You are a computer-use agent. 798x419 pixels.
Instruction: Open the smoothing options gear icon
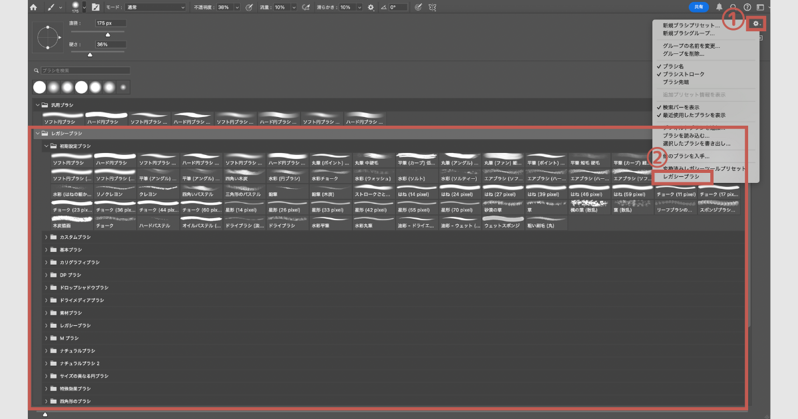pos(370,7)
